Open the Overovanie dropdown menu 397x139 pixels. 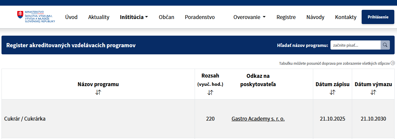(249, 17)
